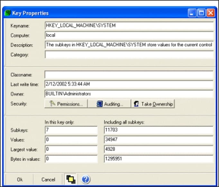Select the total values field showing 34947
The width and height of the screenshot is (219, 187).
click(159, 140)
